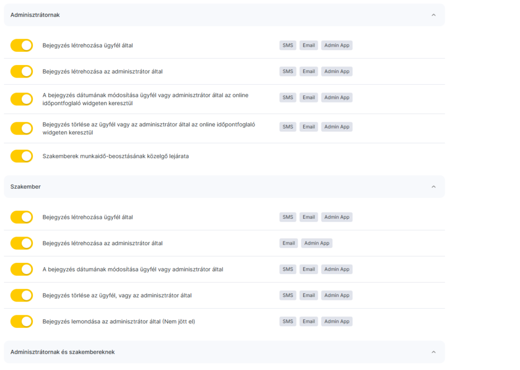
Task: Click Admin App tag in Szakember's létrehozása az adminisztrátor row
Action: [316, 243]
